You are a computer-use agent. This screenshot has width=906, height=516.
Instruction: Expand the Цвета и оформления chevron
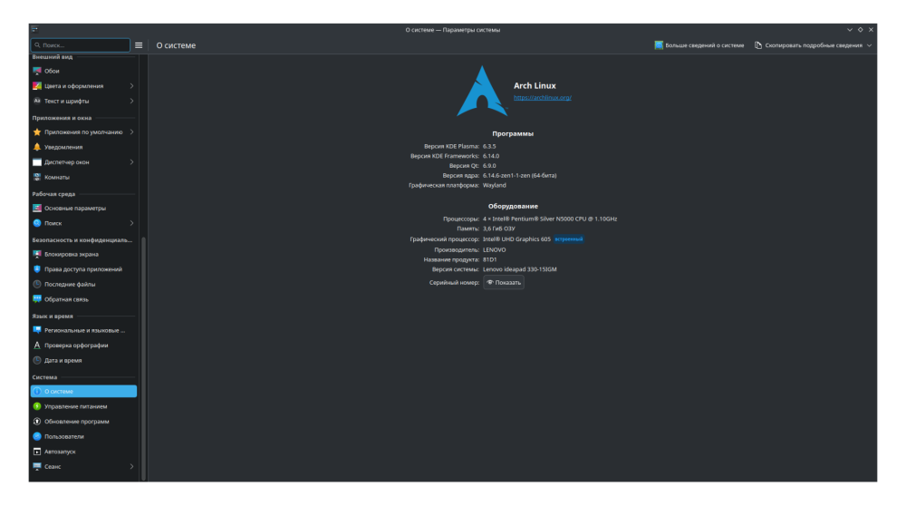pyautogui.click(x=131, y=85)
